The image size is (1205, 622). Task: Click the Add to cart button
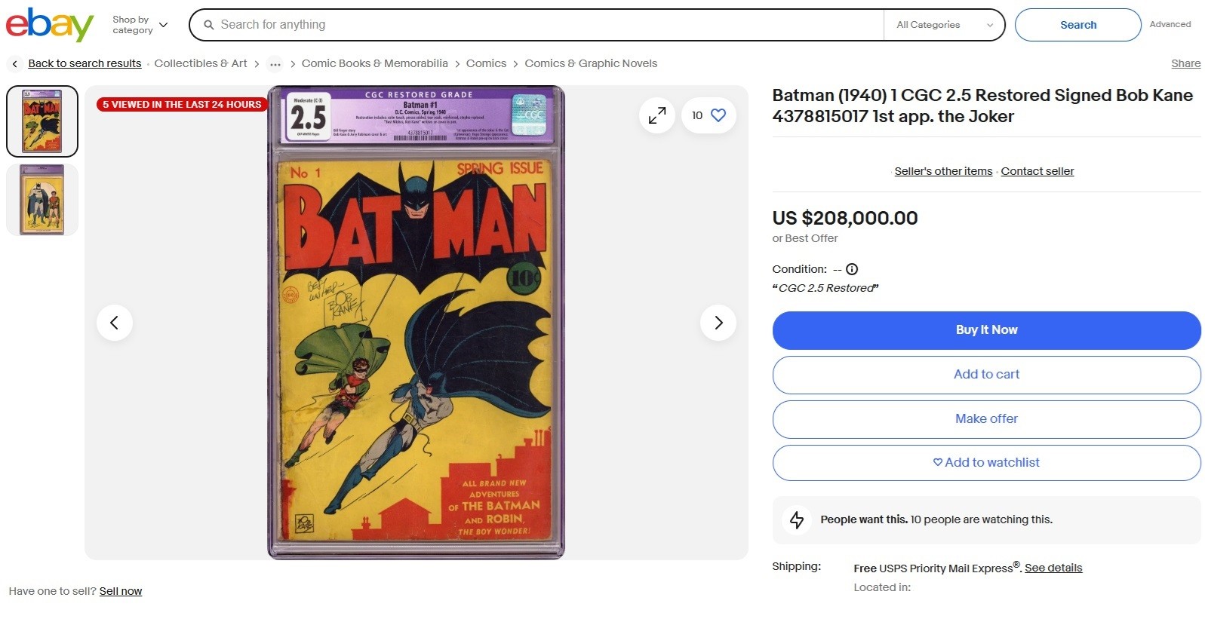pos(986,375)
